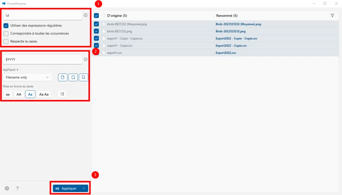Open the filter icon in Renommé header
Screen dimensions: 342x195
pyautogui.click(x=332, y=16)
